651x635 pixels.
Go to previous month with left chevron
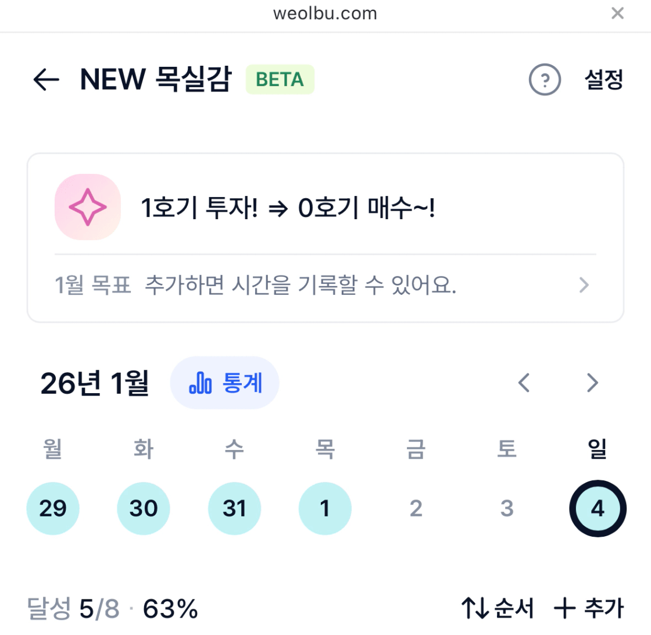[x=524, y=383]
